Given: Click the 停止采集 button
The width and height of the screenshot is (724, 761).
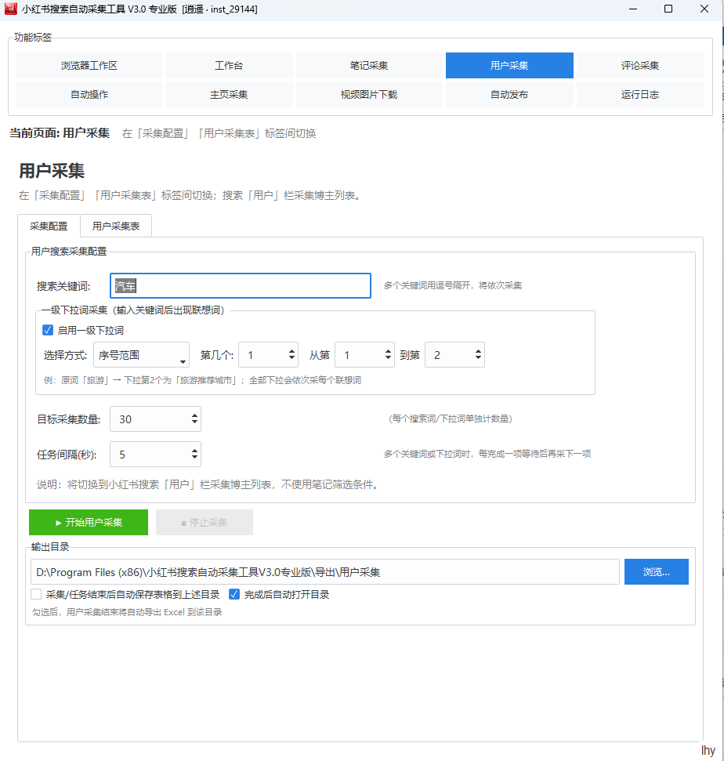Looking at the screenshot, I should coord(205,522).
